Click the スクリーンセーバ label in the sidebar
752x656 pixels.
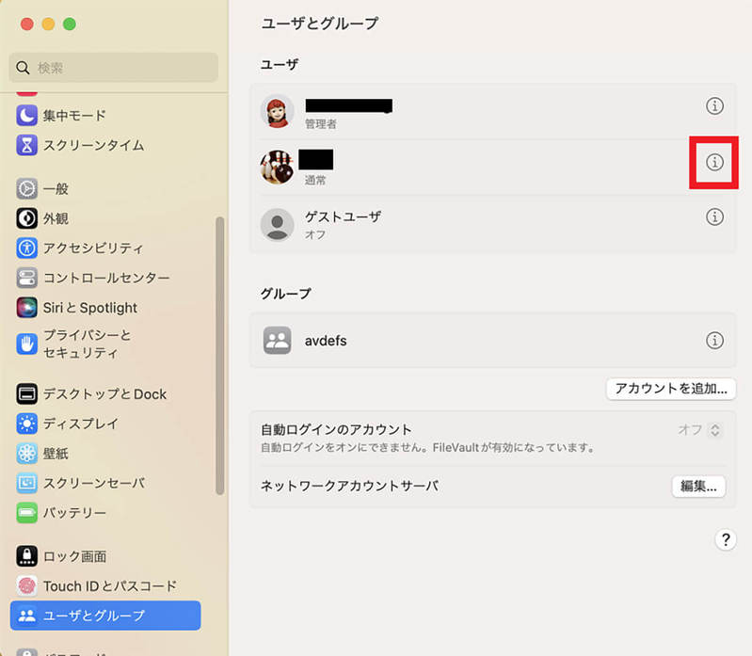[x=94, y=484]
